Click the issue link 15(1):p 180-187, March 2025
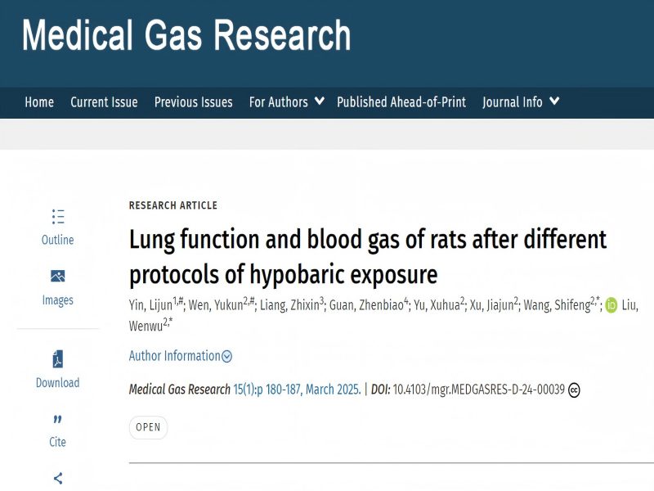 point(297,390)
